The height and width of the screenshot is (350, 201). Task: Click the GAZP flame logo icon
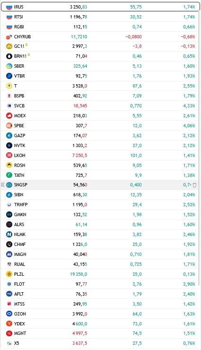pos(9,135)
